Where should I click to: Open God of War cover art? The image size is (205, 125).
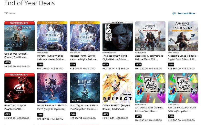tap(19, 36)
